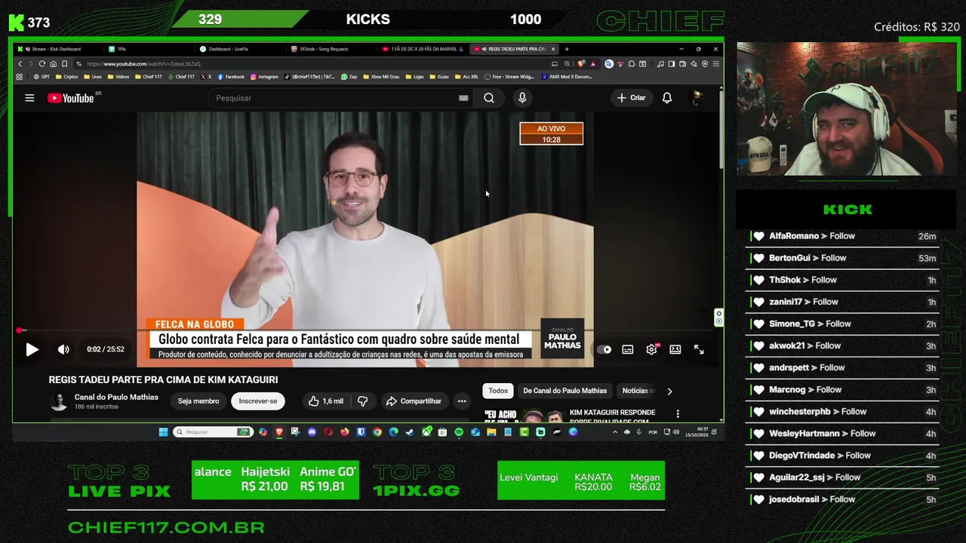Reload the page
The width and height of the screenshot is (966, 543).
42,64
